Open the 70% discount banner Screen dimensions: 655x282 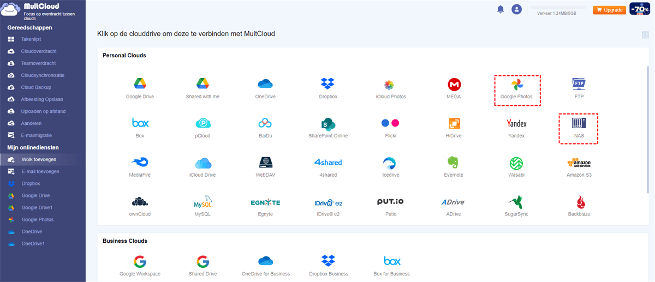(640, 9)
